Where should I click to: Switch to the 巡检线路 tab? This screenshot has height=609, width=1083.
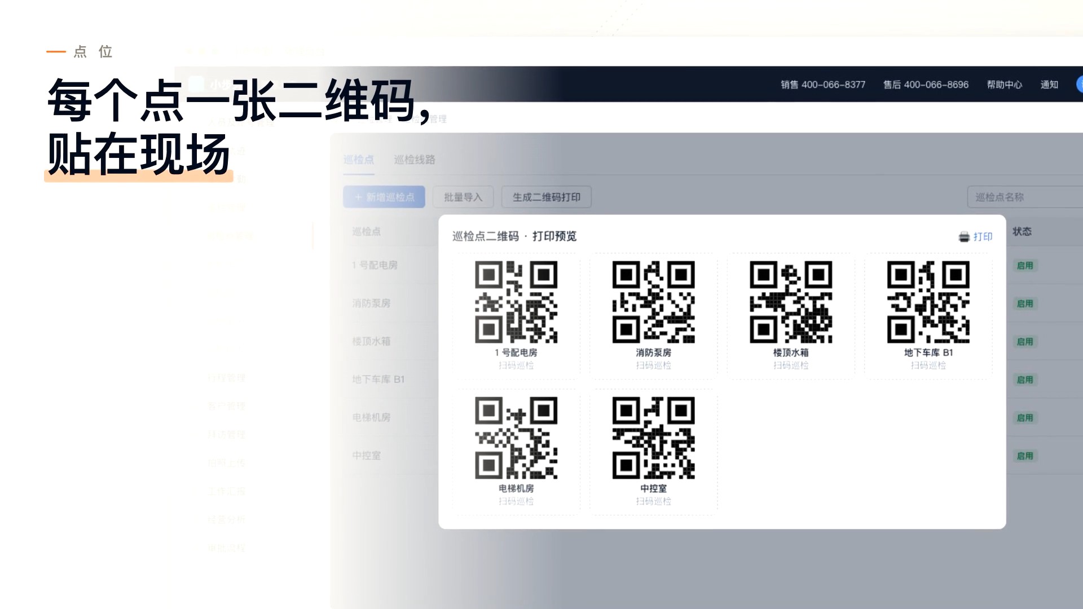tap(415, 160)
